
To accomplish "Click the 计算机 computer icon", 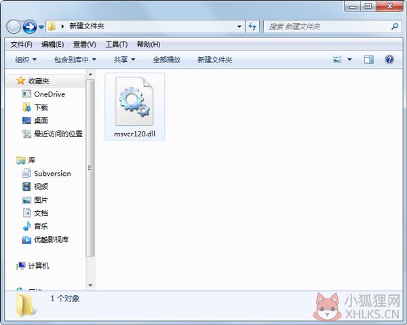I will pos(21,266).
